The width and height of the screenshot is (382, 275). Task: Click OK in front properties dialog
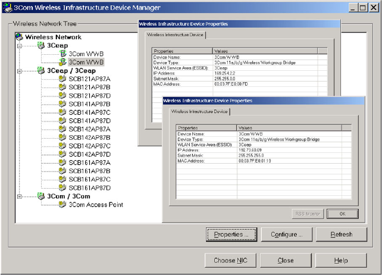(x=343, y=214)
